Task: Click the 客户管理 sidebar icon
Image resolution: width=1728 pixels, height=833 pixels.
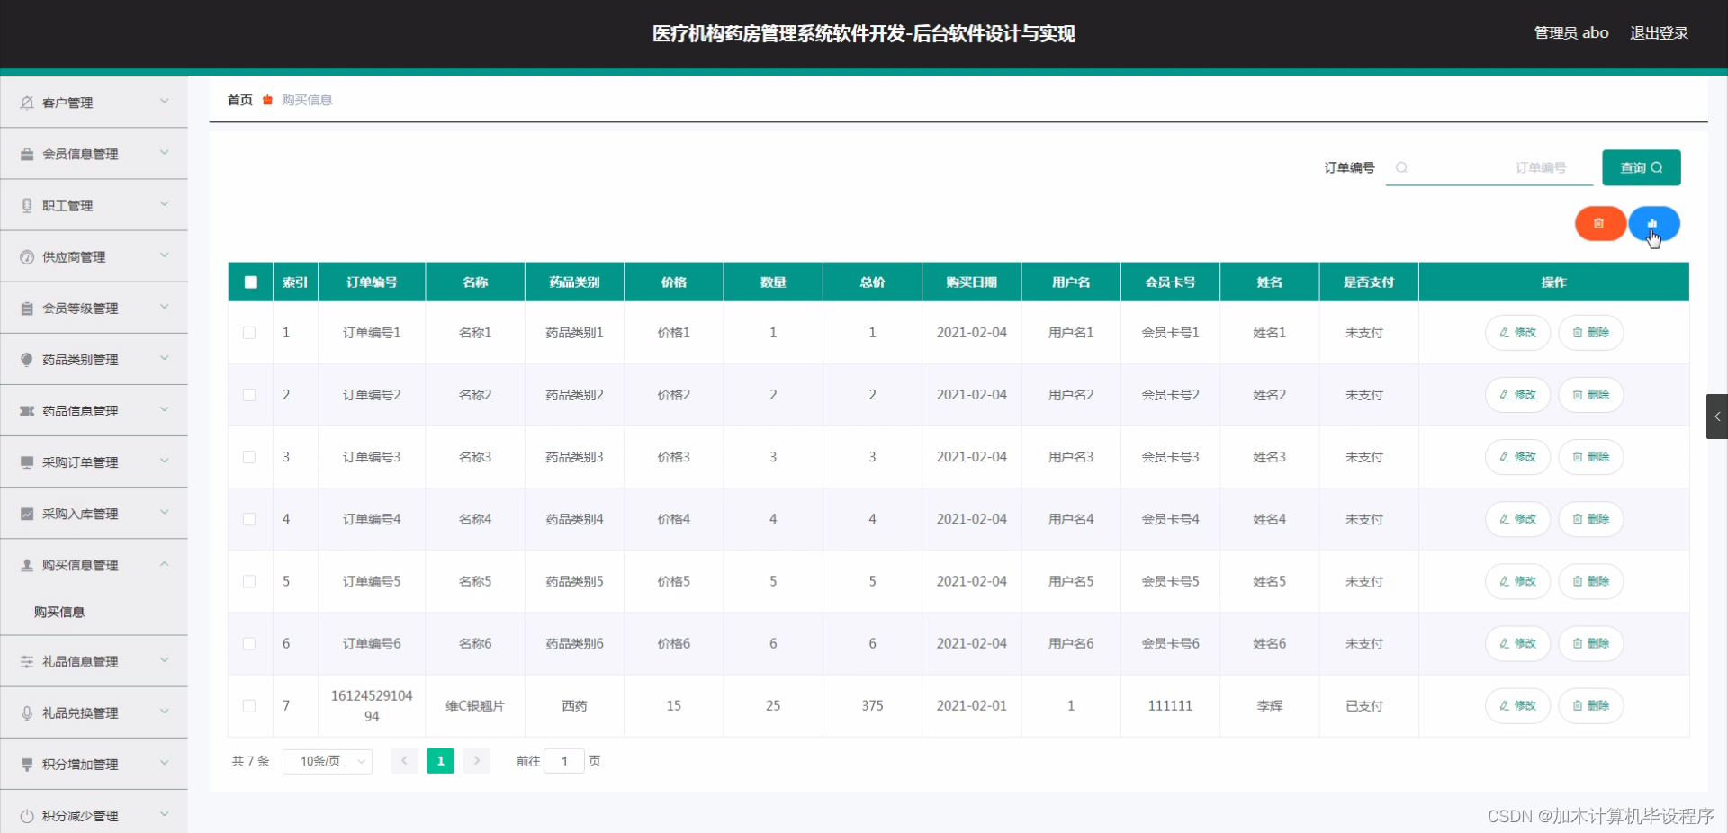Action: pyautogui.click(x=26, y=102)
